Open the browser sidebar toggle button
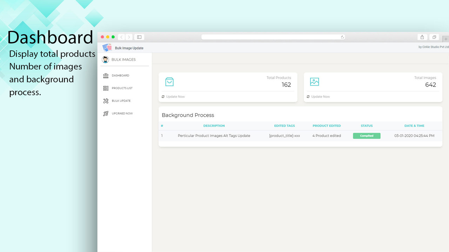449x252 pixels. [139, 37]
